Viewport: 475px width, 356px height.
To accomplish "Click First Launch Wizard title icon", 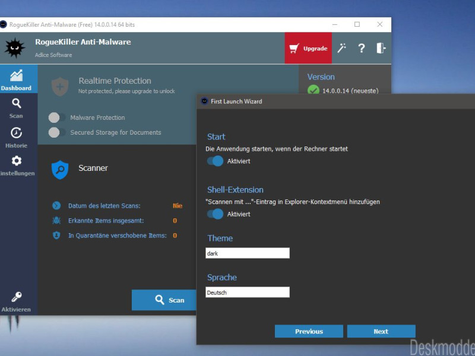I will [204, 101].
